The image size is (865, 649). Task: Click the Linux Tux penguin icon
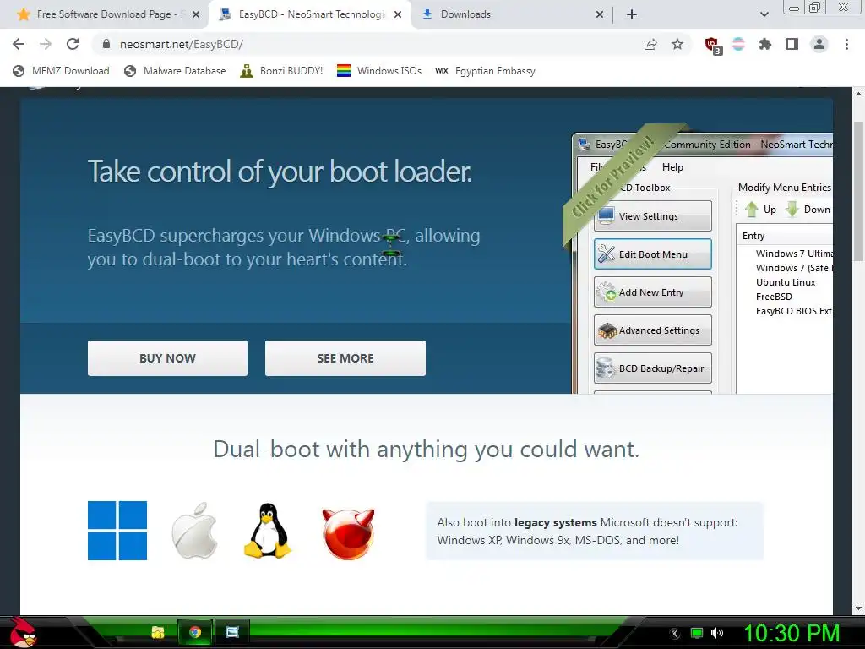point(268,531)
